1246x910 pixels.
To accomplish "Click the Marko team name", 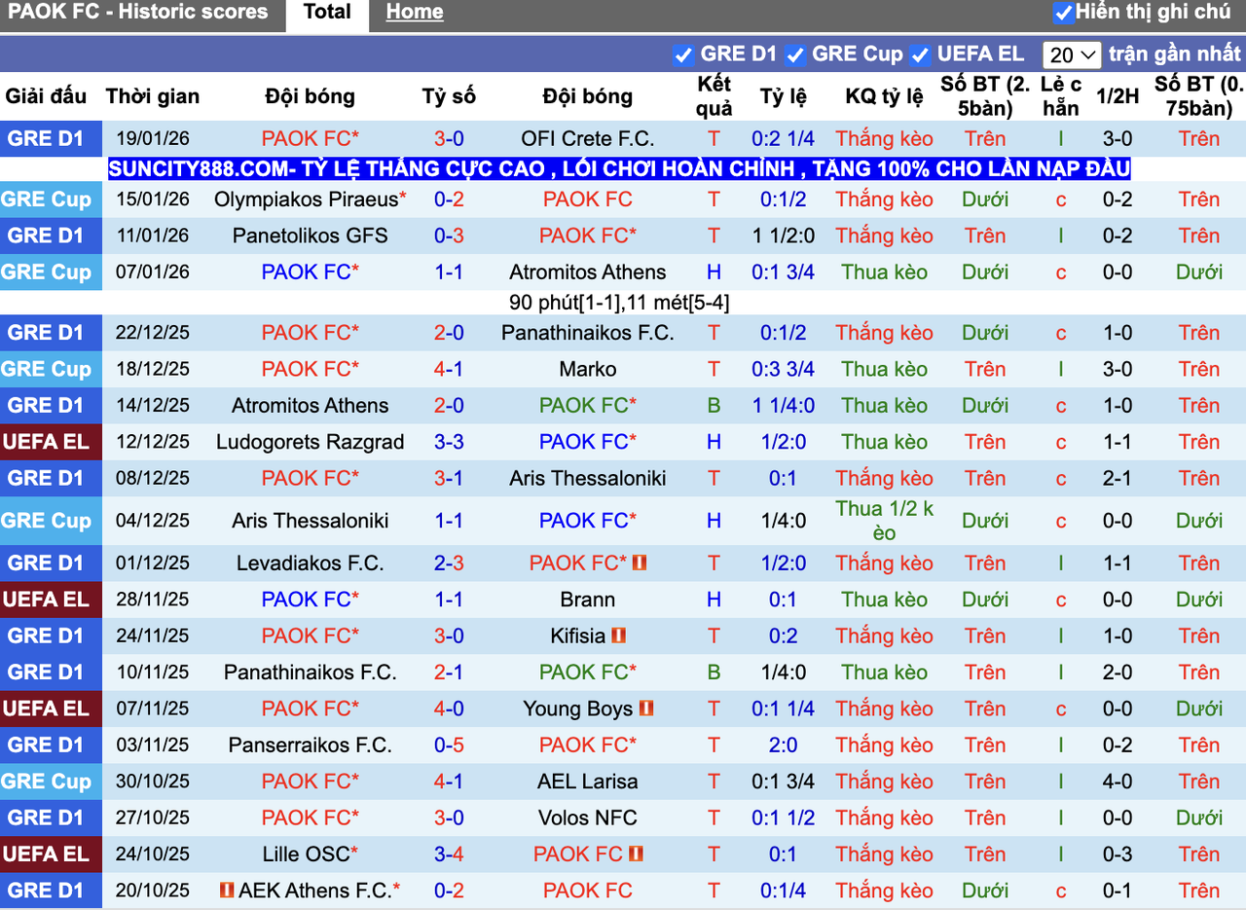I will (588, 370).
